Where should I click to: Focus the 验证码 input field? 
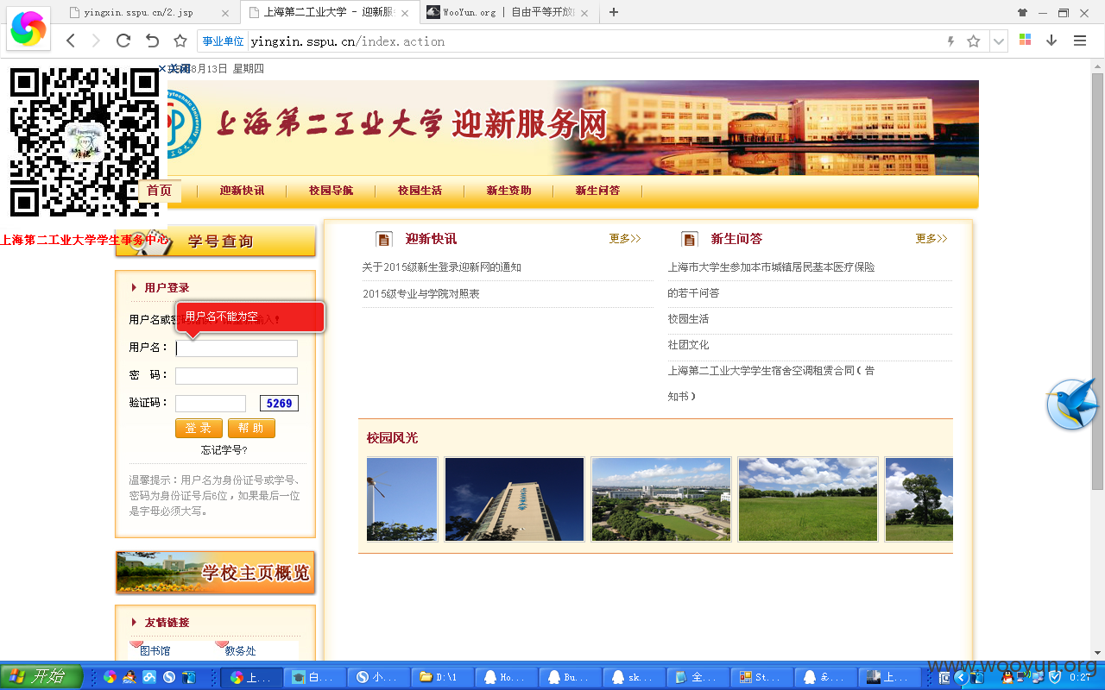click(x=211, y=404)
